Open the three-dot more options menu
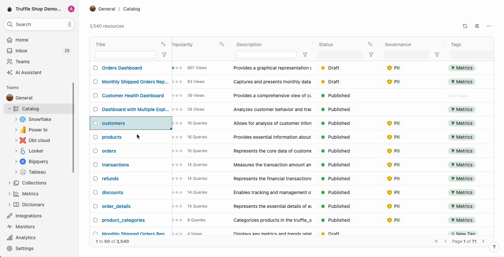504x257 pixels. pyautogui.click(x=489, y=26)
